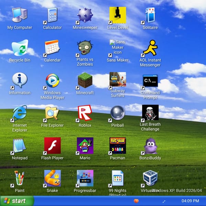Viewport: 206px width, 206px height.
Task: Open the Command Prompt icon
Action: click(150, 80)
